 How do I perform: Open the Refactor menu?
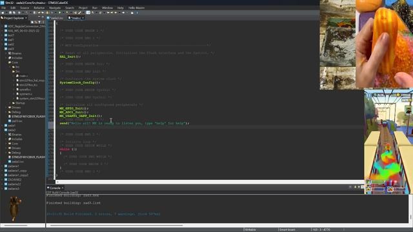pos(39,8)
